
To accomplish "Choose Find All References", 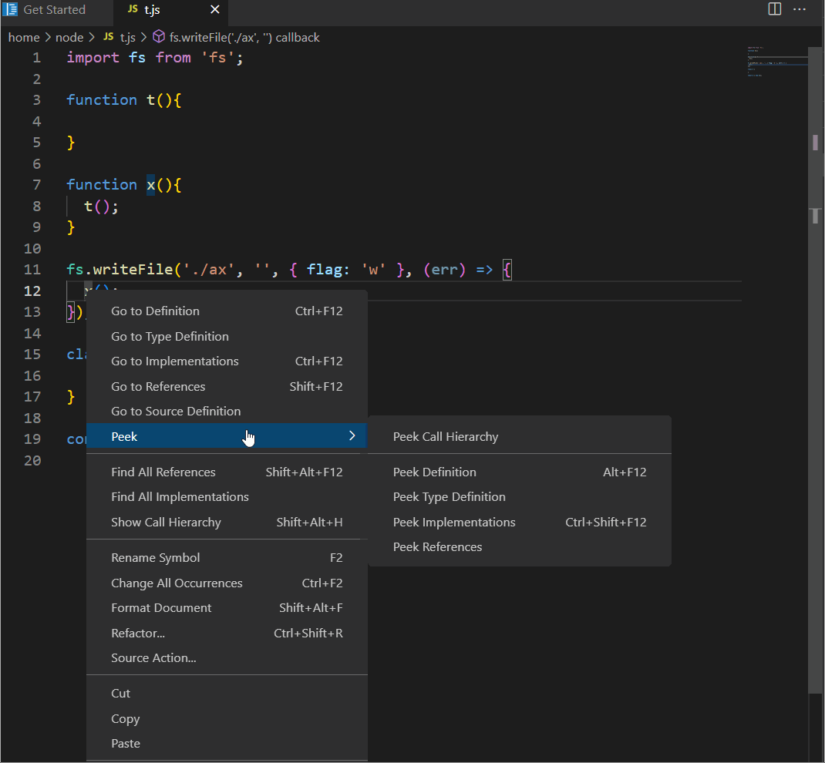I will [163, 472].
